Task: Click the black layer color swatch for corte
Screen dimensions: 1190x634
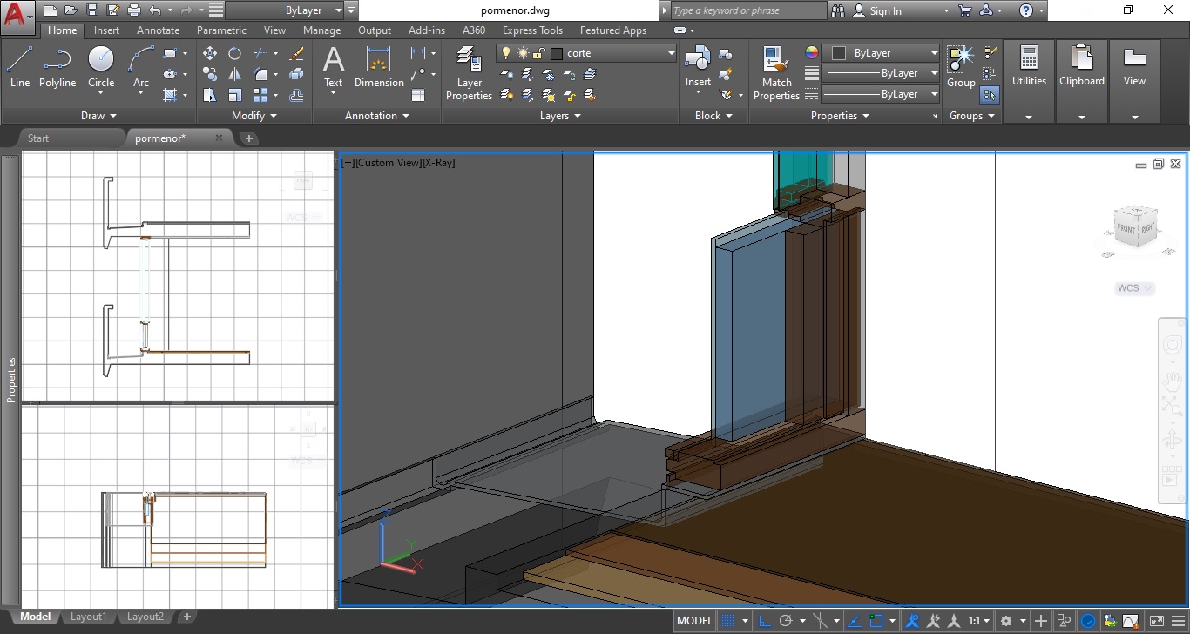Action: pos(557,53)
